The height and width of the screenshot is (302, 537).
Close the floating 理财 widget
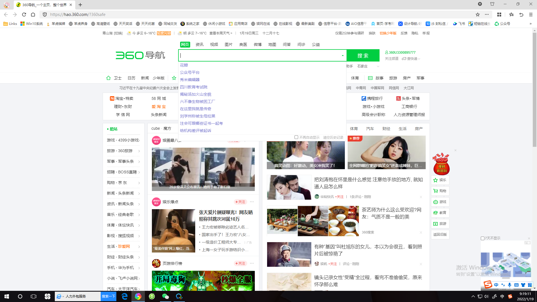coord(455,150)
